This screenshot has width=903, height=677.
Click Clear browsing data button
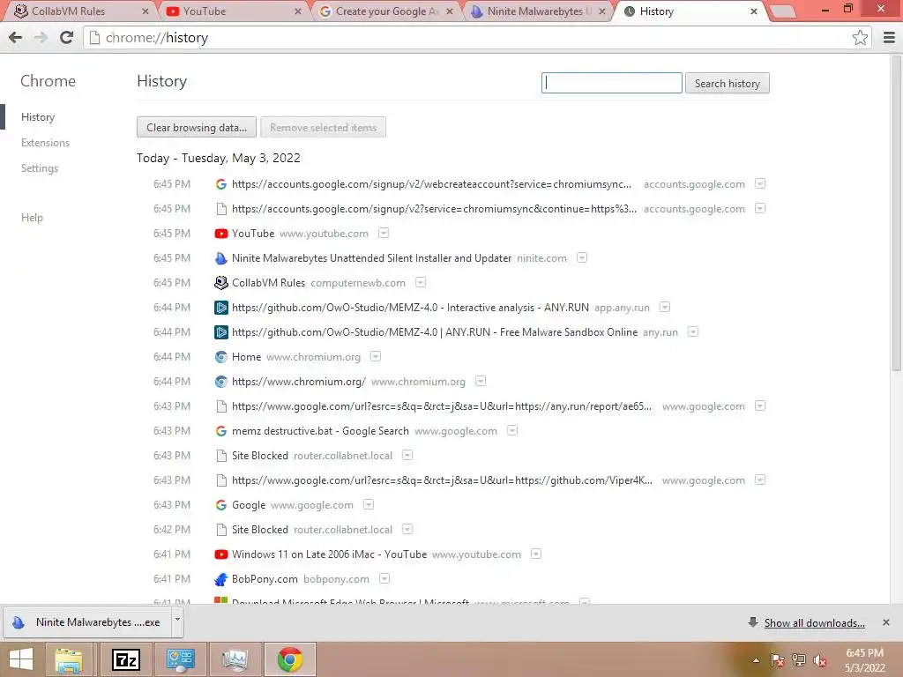point(197,127)
